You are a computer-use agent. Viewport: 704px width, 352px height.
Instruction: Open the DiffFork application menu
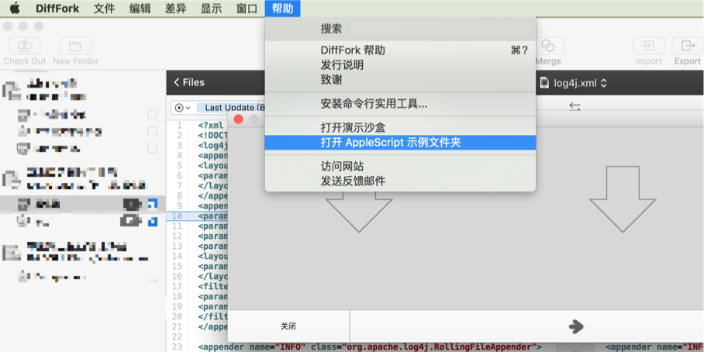(x=57, y=9)
